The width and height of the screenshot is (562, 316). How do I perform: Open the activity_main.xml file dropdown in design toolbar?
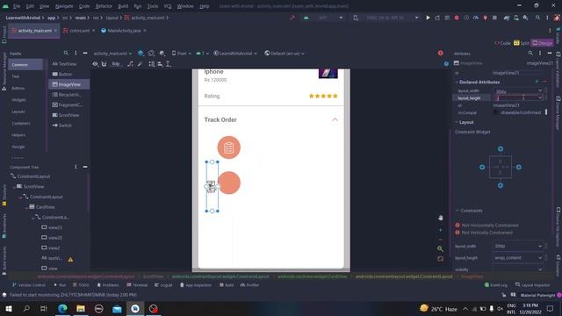pos(112,54)
